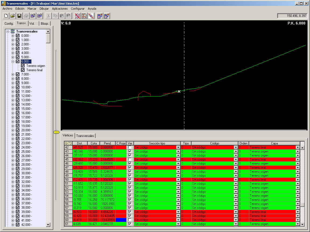
Task: Click the Transversales root tree icon
Action: tap(13, 31)
